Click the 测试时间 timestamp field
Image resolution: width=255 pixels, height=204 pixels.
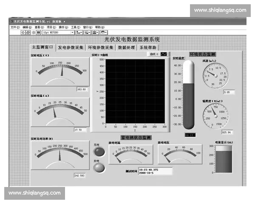click(155, 171)
